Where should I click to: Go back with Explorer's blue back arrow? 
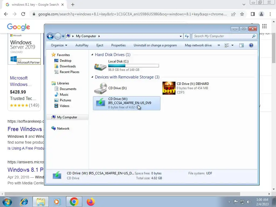(50, 36)
